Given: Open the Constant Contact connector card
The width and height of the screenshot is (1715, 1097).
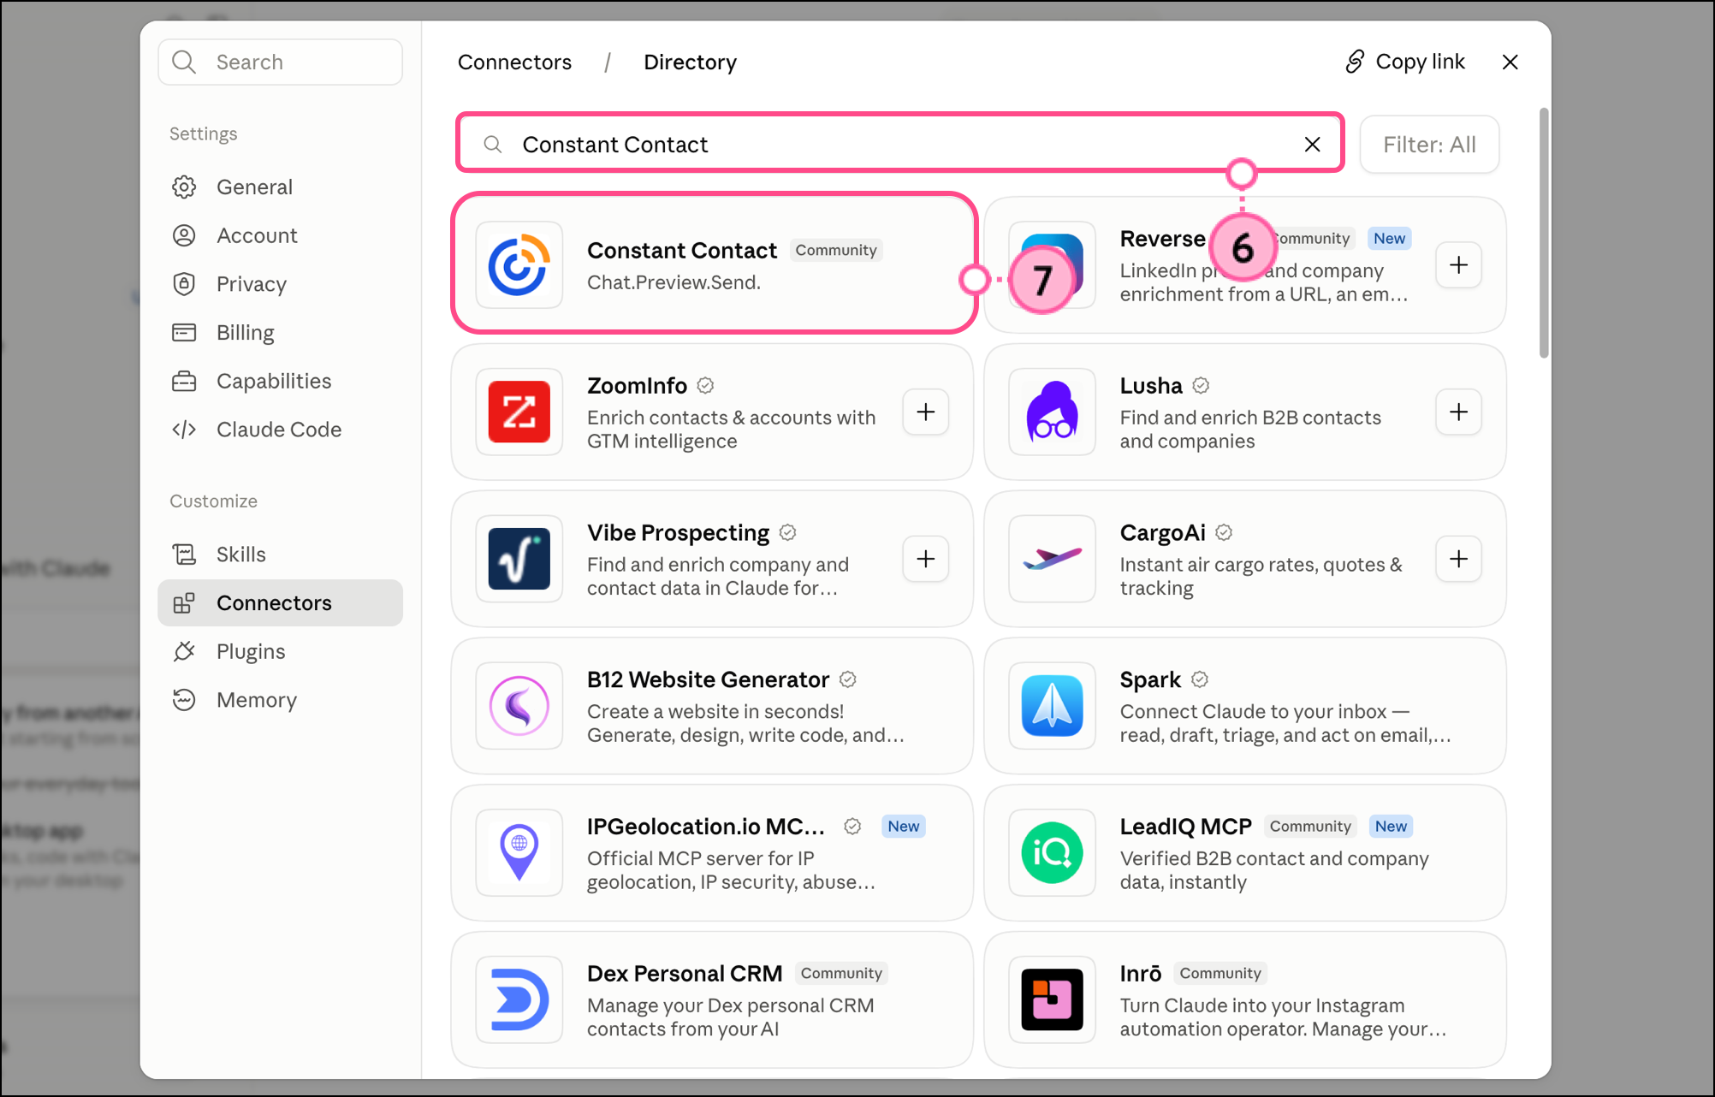Looking at the screenshot, I should tap(714, 264).
